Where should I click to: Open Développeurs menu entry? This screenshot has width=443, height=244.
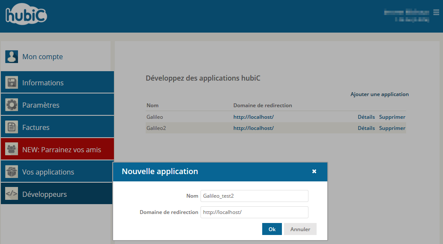[57, 194]
